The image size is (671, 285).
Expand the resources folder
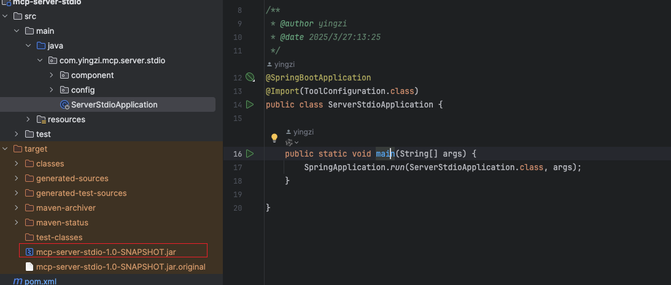coord(28,119)
